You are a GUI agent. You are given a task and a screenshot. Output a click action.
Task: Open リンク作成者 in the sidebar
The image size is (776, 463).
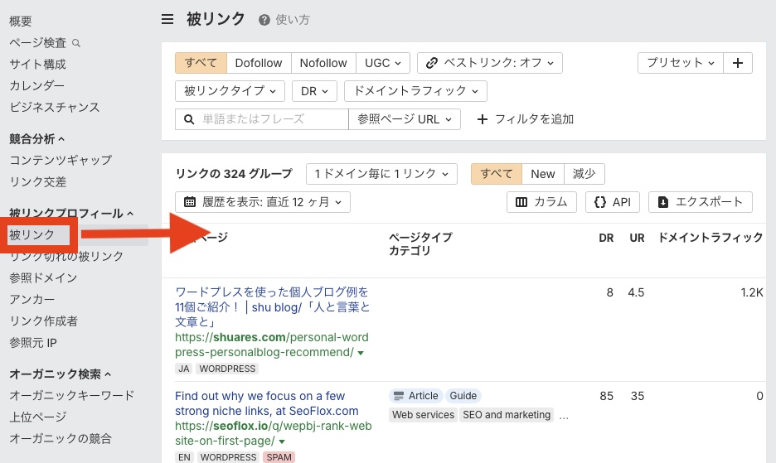click(43, 321)
